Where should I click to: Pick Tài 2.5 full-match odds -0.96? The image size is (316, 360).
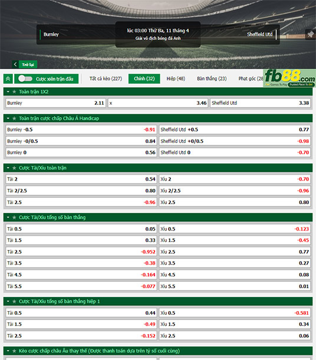click(x=81, y=202)
